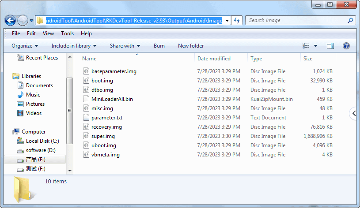This screenshot has width=360, height=208.
Task: Select the boot.img file icon
Action: pos(87,81)
